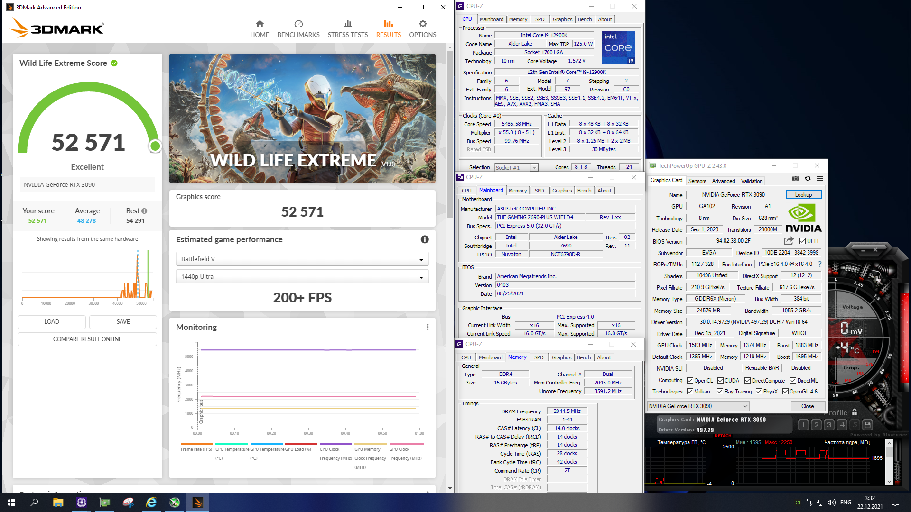Viewport: 911px width, 512px height.
Task: Select Afterburner profile slot 2
Action: point(816,425)
